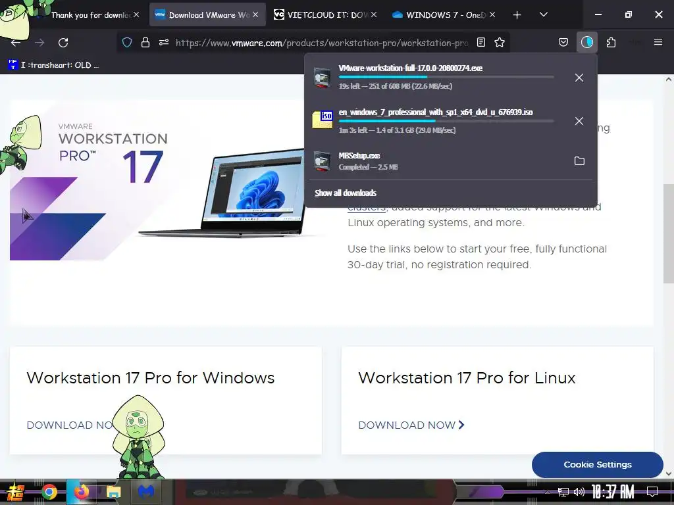Image resolution: width=674 pixels, height=505 pixels.
Task: Open site permissions icon in address bar
Action: tap(164, 42)
